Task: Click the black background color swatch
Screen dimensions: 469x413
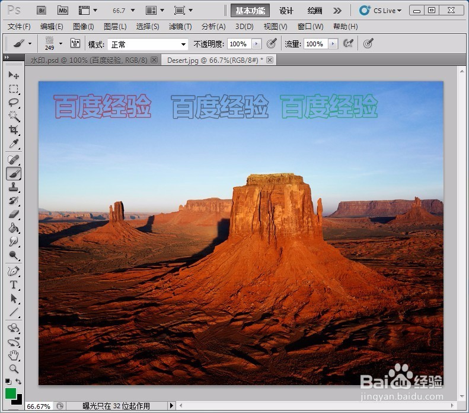Action: [x=18, y=401]
